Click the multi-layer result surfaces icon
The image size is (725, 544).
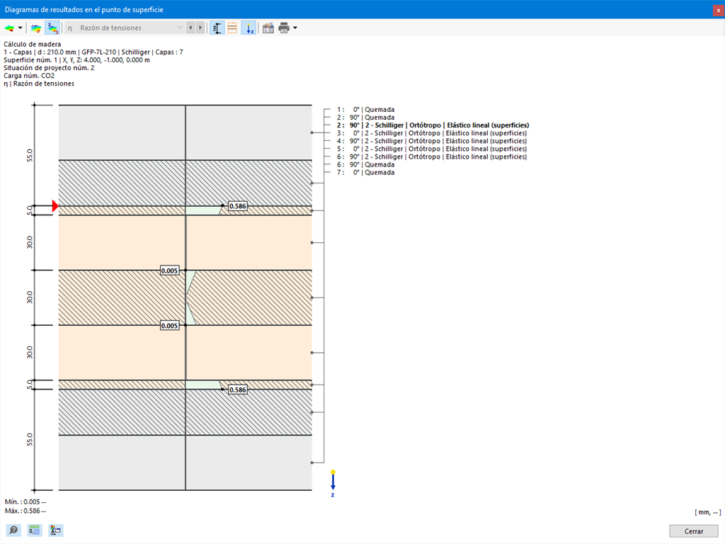pyautogui.click(x=35, y=28)
